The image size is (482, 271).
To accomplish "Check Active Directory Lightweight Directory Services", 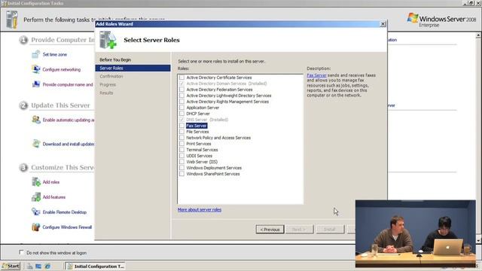I will pos(182,96).
